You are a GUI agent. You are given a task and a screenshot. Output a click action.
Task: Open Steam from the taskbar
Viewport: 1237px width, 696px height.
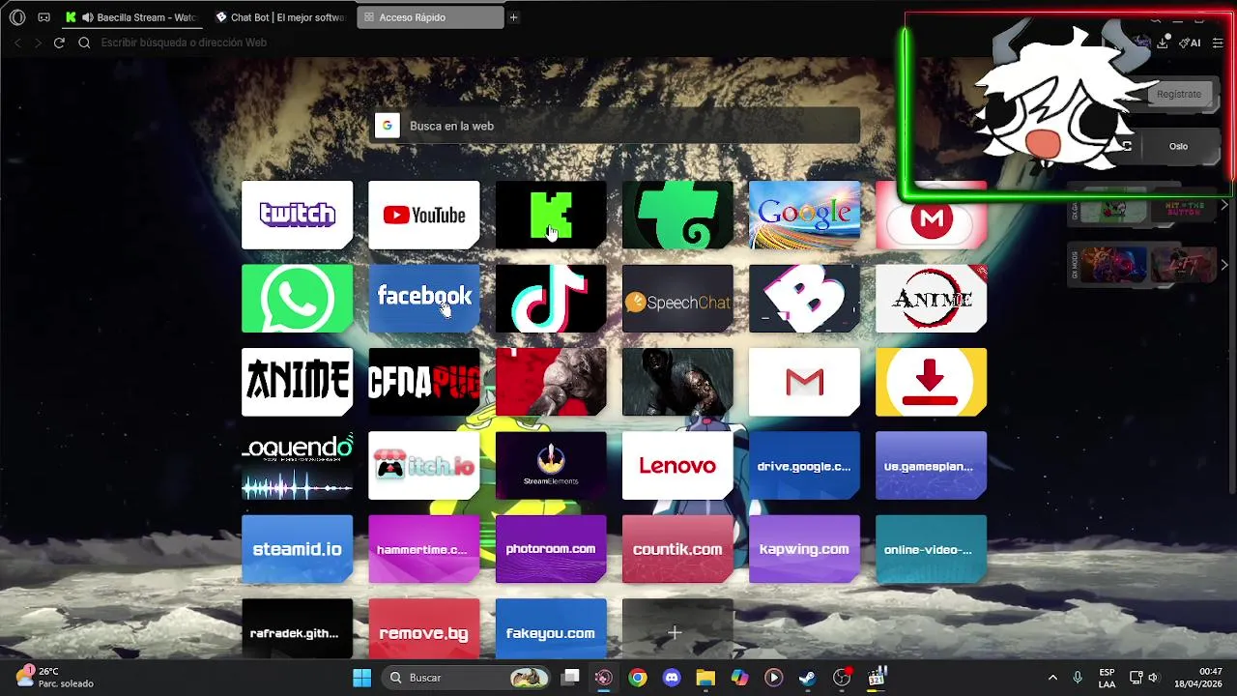(x=807, y=678)
